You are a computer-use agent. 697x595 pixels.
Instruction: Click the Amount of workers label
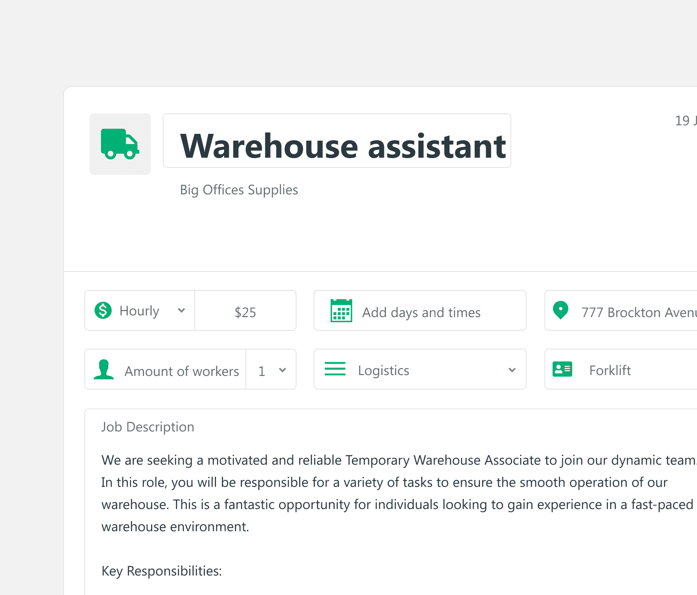click(181, 371)
